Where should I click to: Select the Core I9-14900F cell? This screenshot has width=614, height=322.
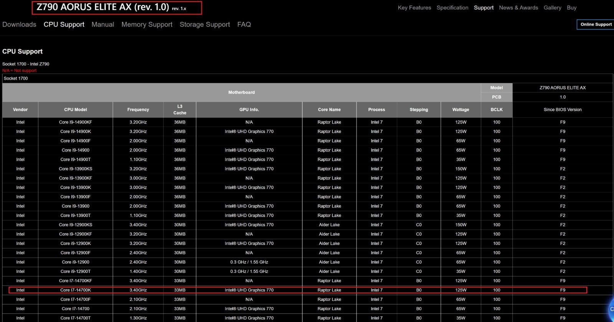coord(76,141)
